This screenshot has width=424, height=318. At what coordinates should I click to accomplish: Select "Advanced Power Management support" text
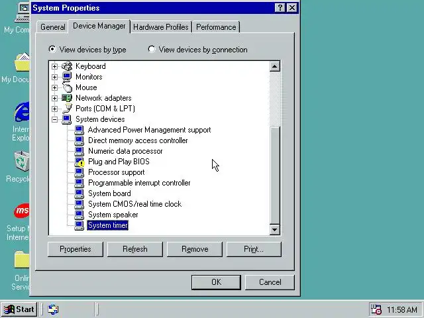149,130
